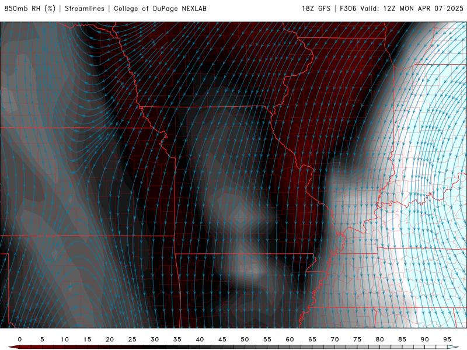The width and height of the screenshot is (467, 350).
Task: Click the "45" color scale label
Action: pyautogui.click(x=222, y=339)
